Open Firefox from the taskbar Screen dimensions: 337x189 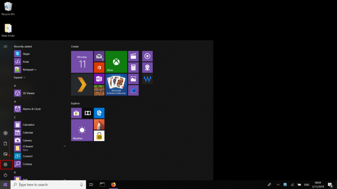pos(113,184)
